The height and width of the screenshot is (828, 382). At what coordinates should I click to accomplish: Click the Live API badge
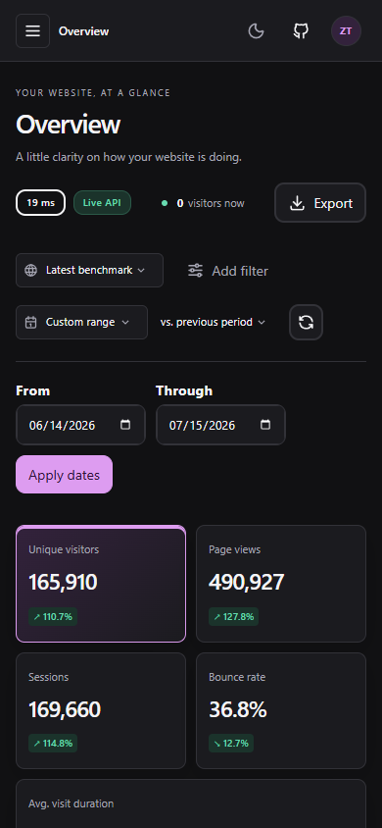tap(102, 203)
